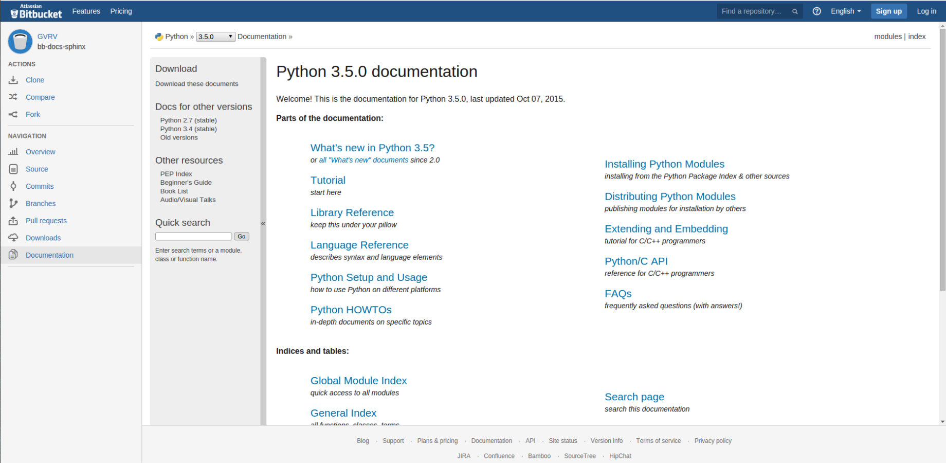Click the Compare action link
Image resolution: width=946 pixels, height=463 pixels.
[40, 97]
